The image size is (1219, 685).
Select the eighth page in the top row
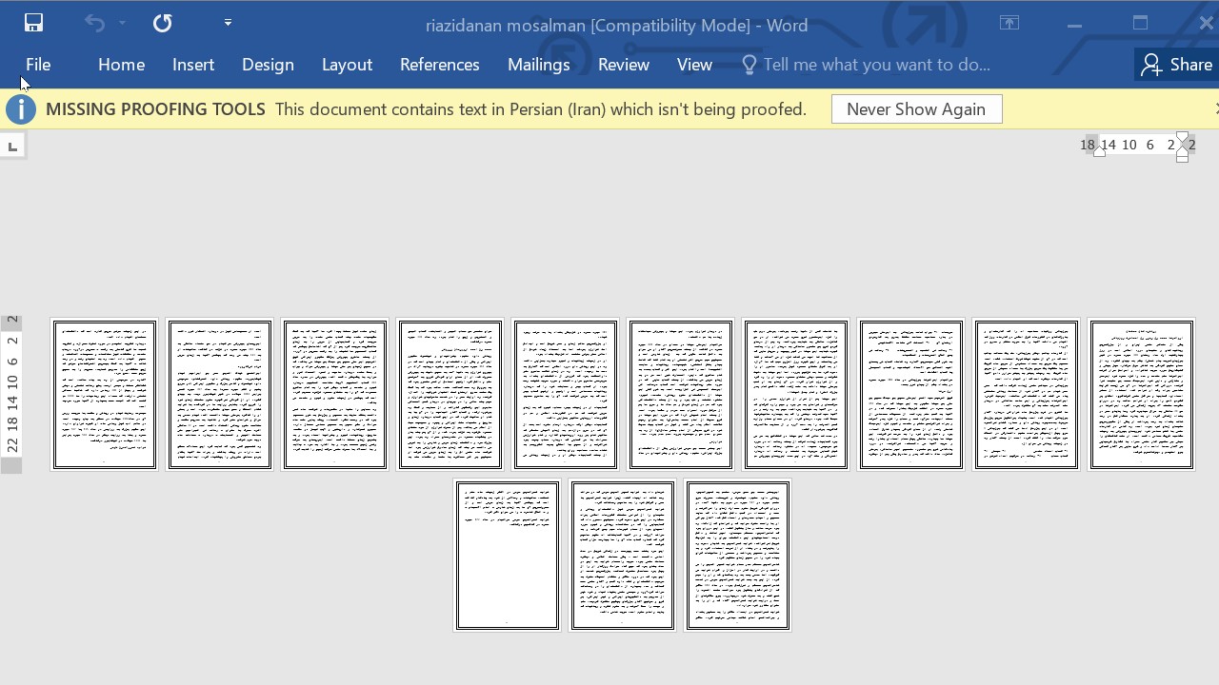point(911,395)
